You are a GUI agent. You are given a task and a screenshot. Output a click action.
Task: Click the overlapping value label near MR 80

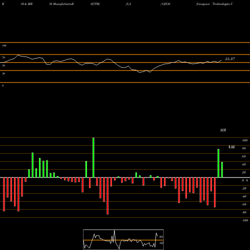(231, 147)
